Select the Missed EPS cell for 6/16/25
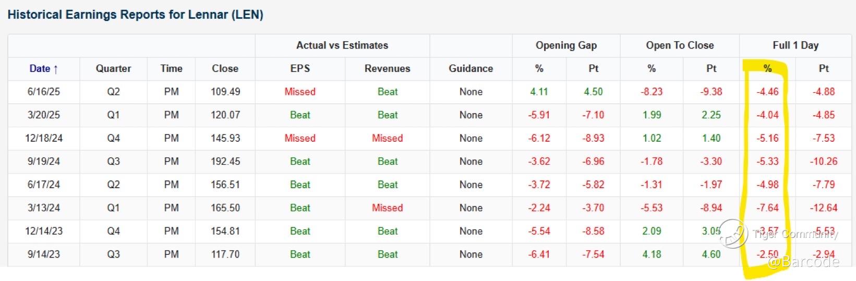The image size is (856, 281). coord(300,92)
